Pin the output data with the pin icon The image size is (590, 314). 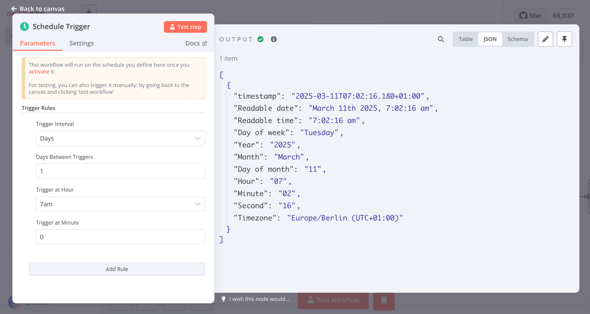point(564,39)
